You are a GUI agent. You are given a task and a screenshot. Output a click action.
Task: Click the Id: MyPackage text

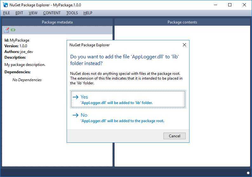[17, 40]
